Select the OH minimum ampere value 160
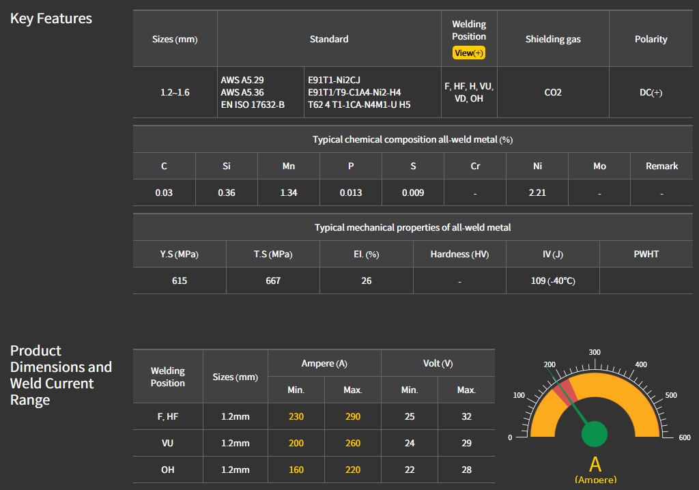Viewport: 699px width, 490px height. click(x=296, y=470)
